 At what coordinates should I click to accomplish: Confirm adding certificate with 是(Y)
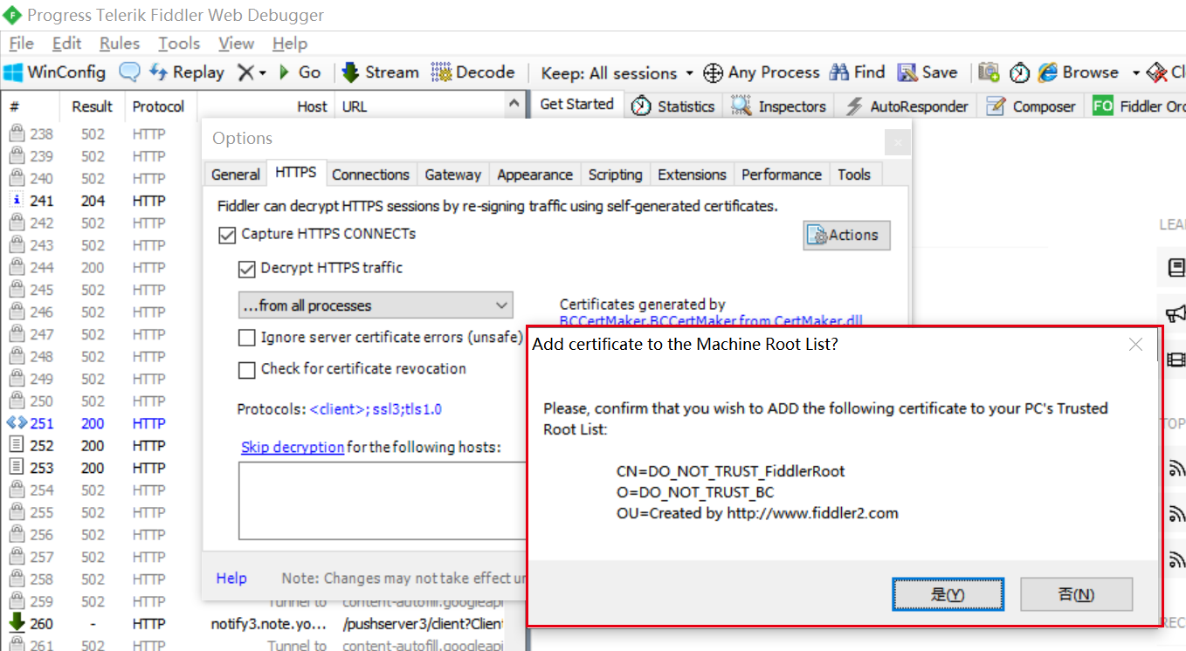coord(948,594)
